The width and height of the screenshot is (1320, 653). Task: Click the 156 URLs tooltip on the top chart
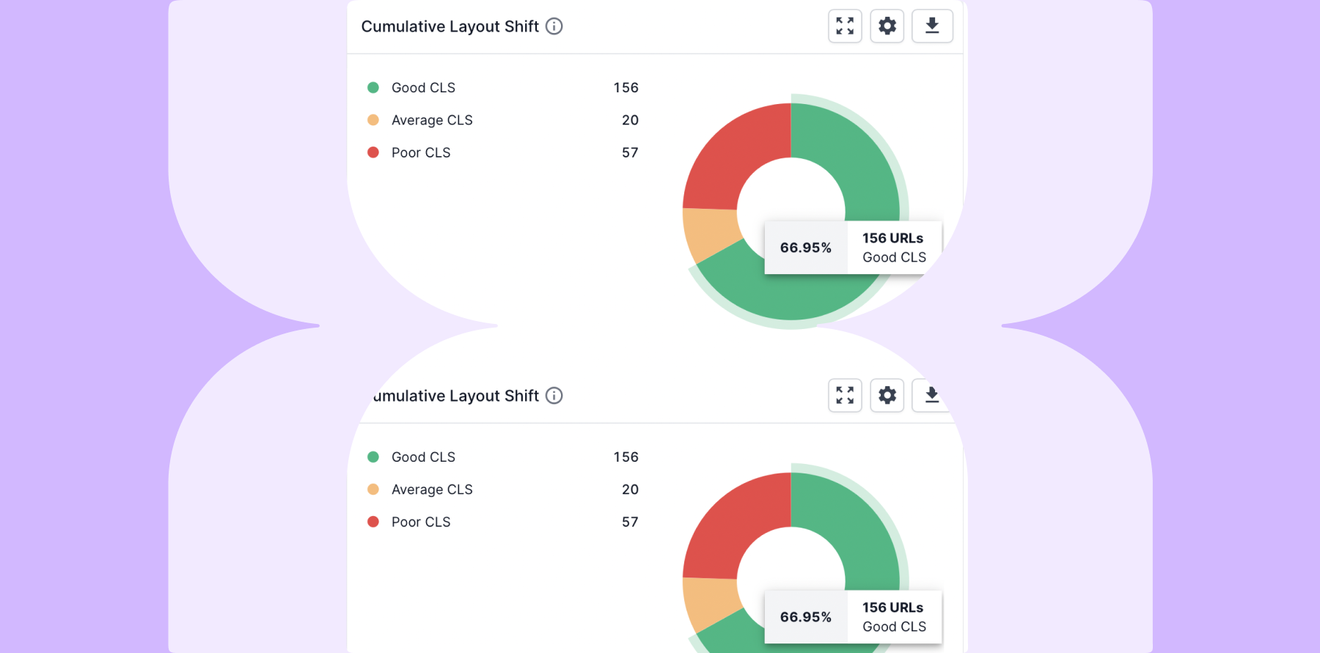click(892, 237)
